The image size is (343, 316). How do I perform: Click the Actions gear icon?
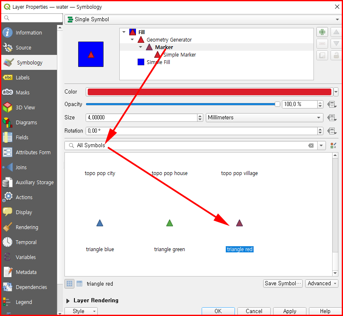point(7,197)
